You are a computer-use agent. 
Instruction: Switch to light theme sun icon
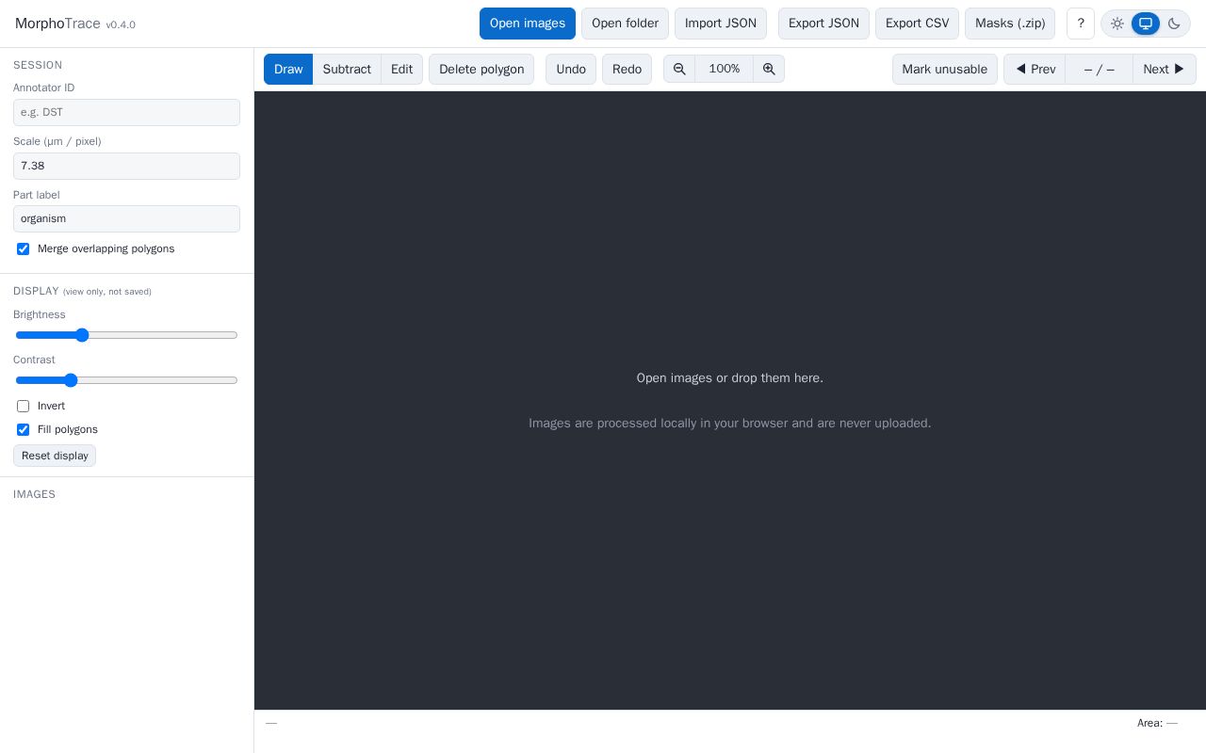coord(1117,24)
